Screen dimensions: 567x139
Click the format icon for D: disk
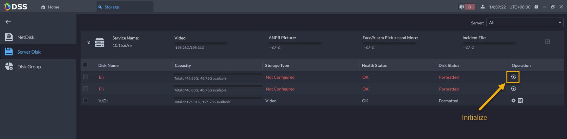(x=520, y=101)
